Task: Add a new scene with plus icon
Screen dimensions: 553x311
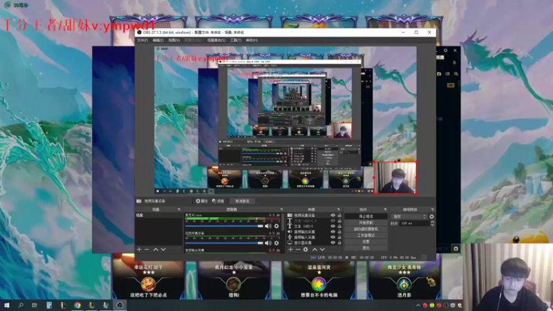Action: tap(139, 249)
